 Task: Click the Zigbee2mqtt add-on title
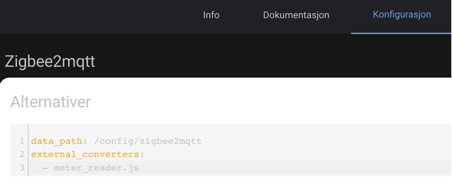50,61
